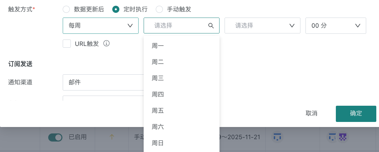Open the 每周 frequency dropdown
This screenshot has width=379, height=152.
(100, 25)
